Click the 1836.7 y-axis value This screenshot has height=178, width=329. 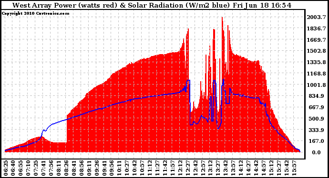point(317,28)
